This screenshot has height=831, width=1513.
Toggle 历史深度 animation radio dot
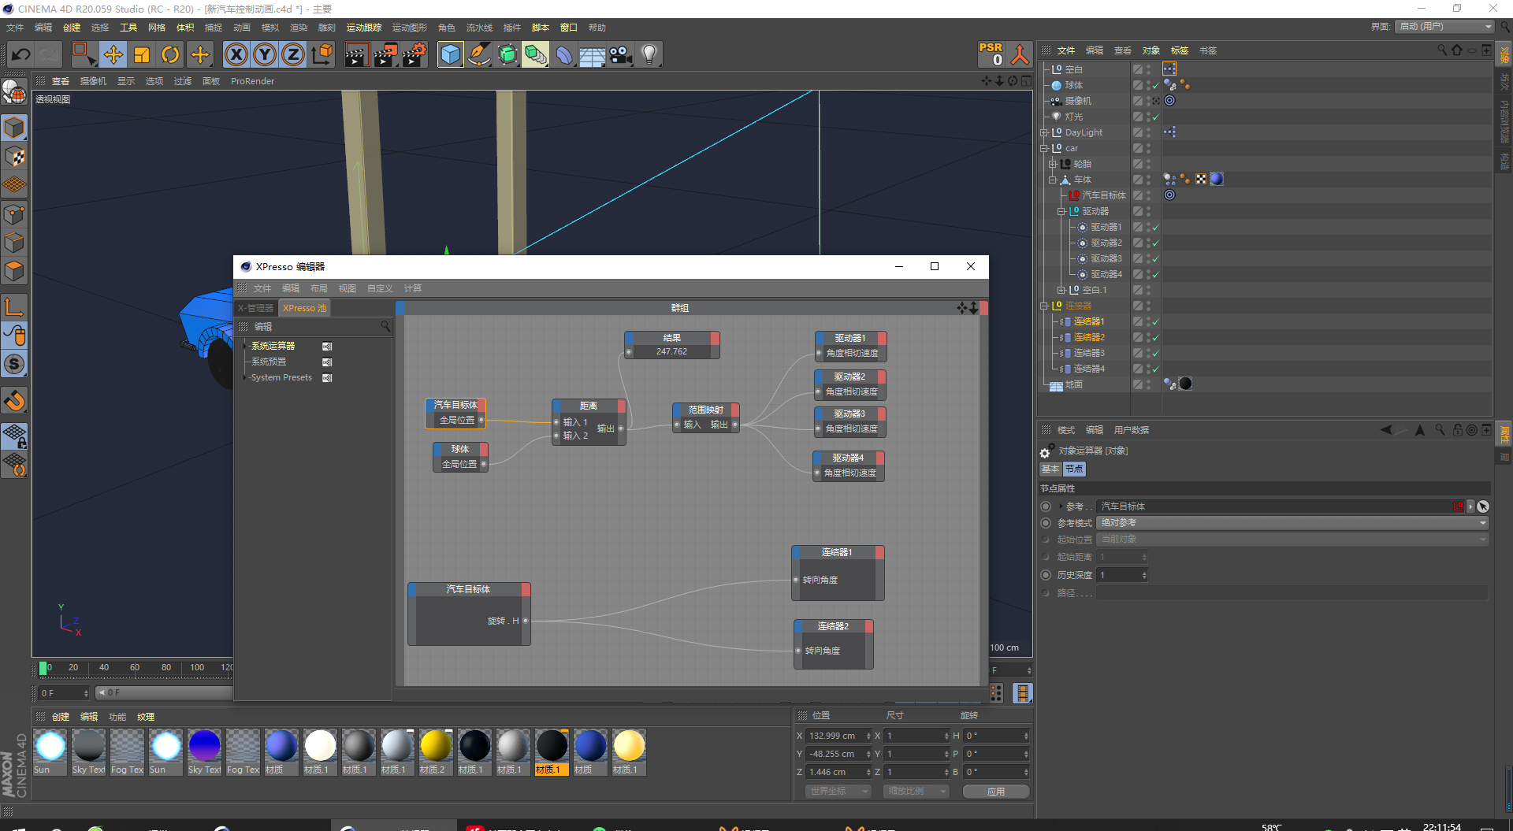point(1046,575)
